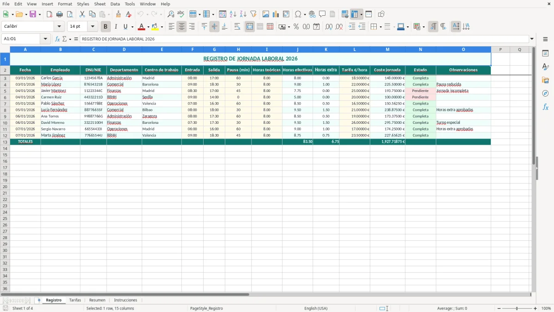Image resolution: width=554 pixels, height=312 pixels.
Task: Open the Font Size dropdown arrow
Action: [x=93, y=27]
